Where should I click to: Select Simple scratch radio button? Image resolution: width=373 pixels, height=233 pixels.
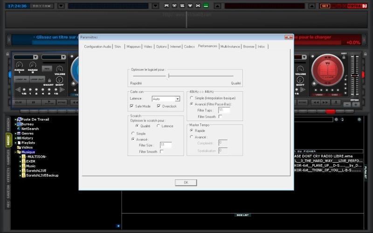pos(133,133)
